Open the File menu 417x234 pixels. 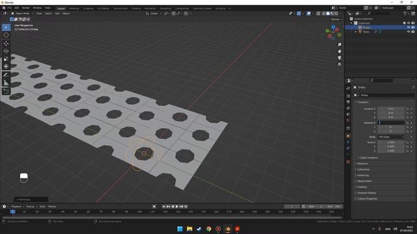click(10, 8)
